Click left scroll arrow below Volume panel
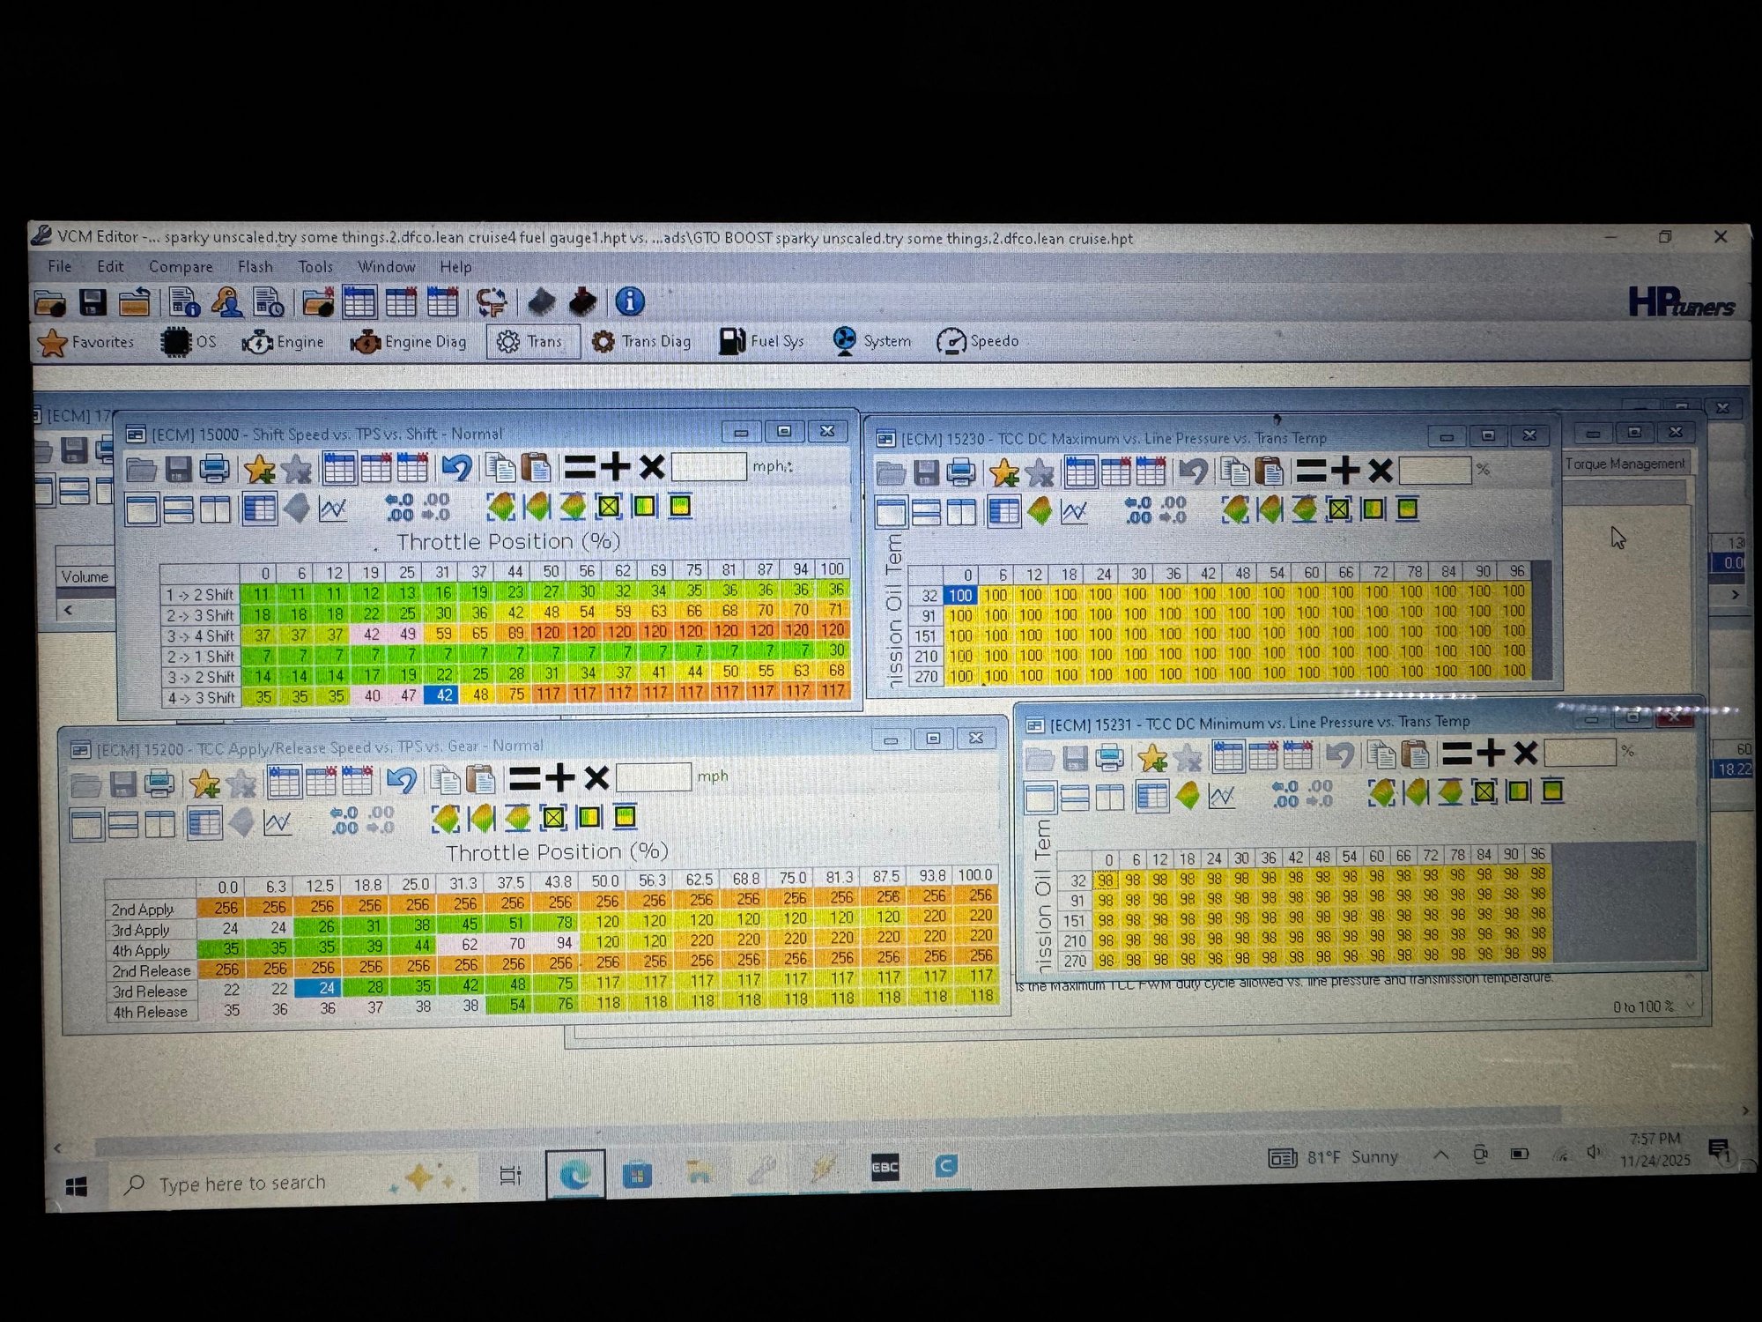 (x=68, y=609)
